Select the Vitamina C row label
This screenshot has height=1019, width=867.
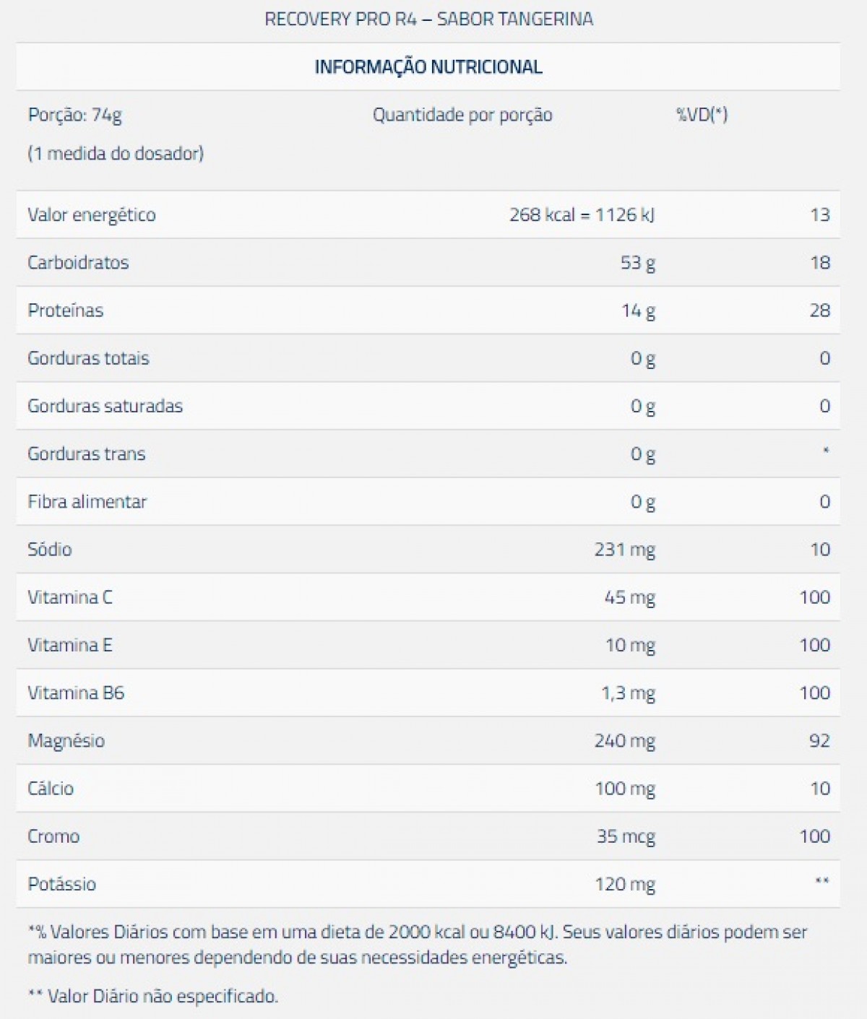[x=70, y=597]
